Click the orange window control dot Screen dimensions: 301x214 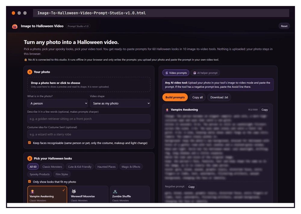click(14, 13)
